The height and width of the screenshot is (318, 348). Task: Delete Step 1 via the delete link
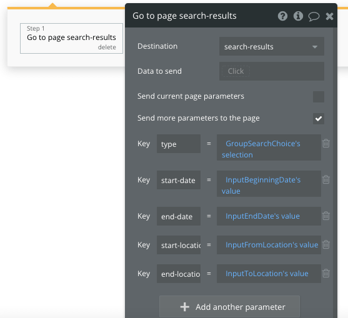[x=107, y=47]
